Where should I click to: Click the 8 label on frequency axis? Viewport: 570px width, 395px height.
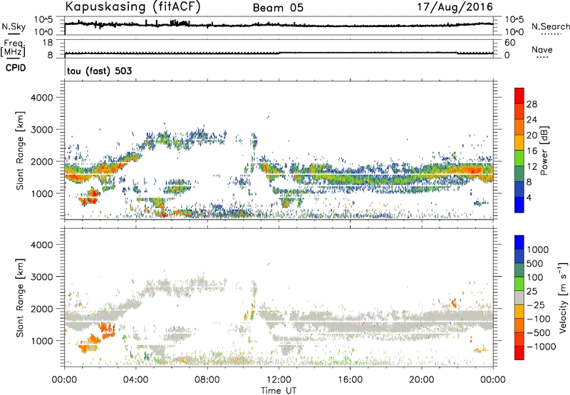click(50, 56)
